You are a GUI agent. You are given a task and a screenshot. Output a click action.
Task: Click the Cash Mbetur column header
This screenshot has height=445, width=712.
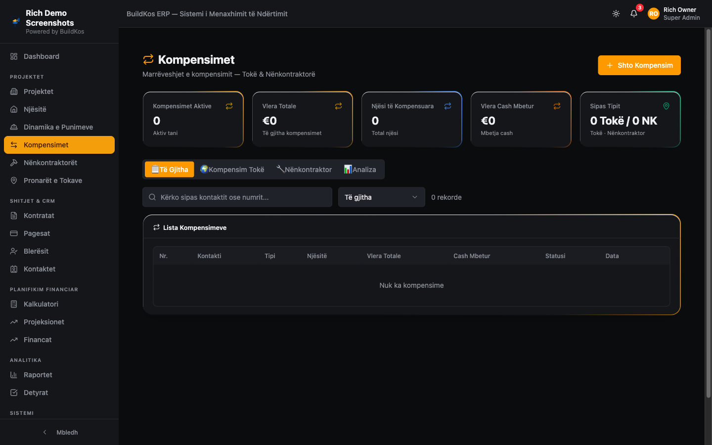tap(472, 256)
